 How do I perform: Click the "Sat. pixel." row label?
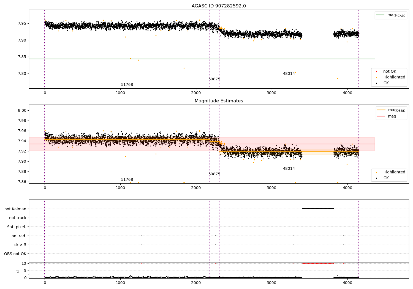17,227
